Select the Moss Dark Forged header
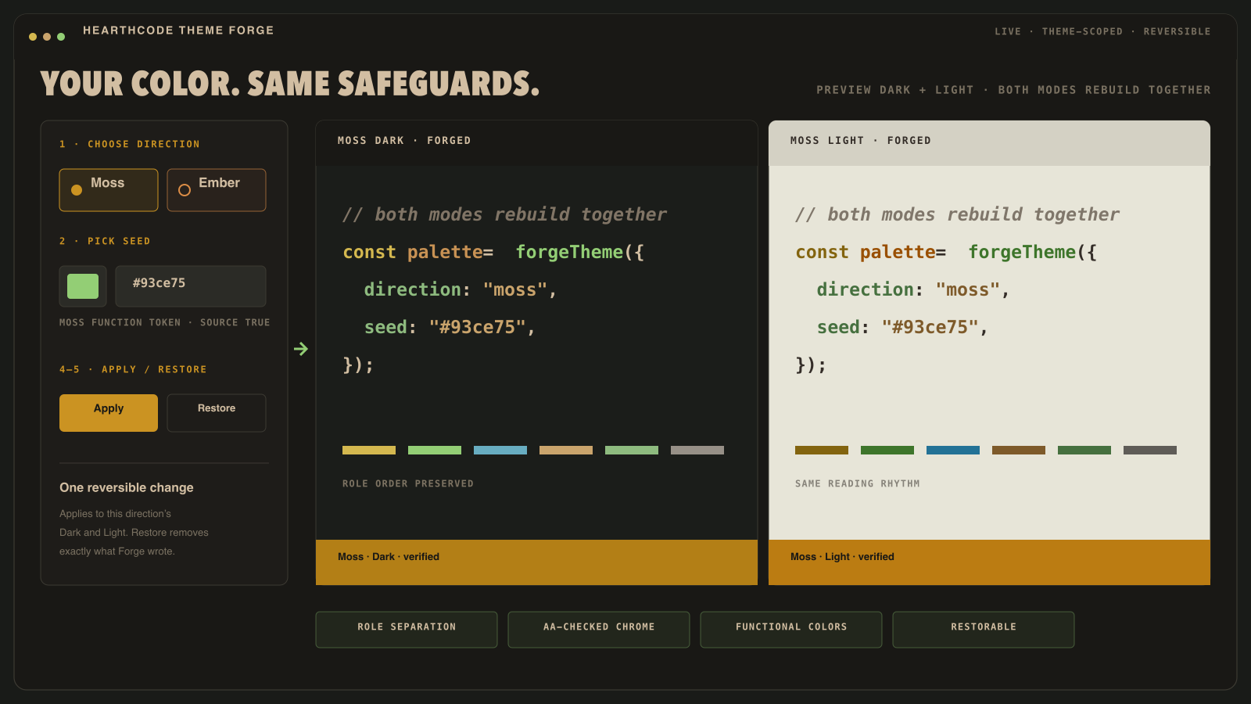Screen dimensions: 1251x704 [x=536, y=142]
